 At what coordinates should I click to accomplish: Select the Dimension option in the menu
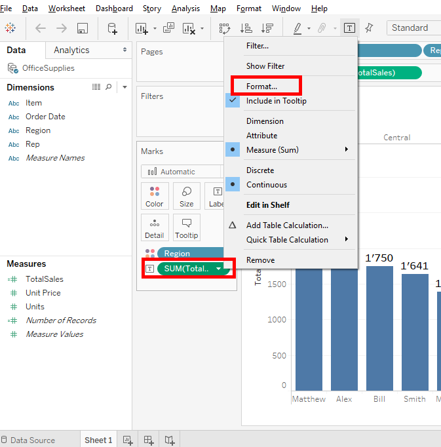pyautogui.click(x=265, y=121)
